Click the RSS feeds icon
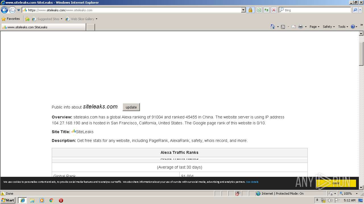The height and width of the screenshot is (204, 364). coord(283,27)
